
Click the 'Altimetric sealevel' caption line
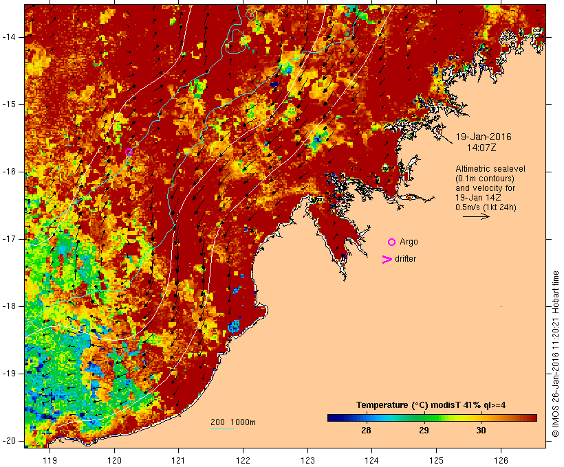[x=490, y=169]
